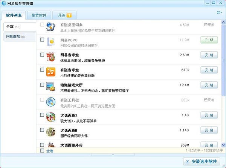Click the 有道工具栏 magnifier icon
The height and width of the screenshot is (168, 226).
(51, 102)
